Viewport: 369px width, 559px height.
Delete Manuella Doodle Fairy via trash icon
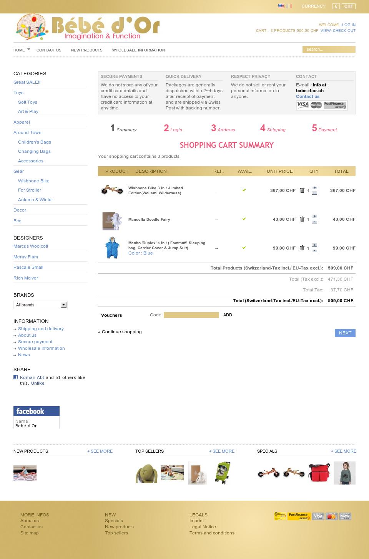(302, 219)
